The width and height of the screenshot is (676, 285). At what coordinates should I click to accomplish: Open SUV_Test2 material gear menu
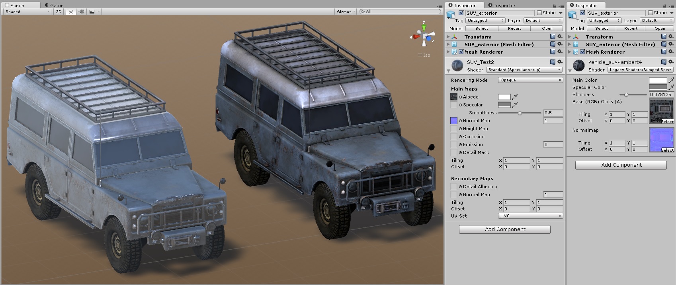pos(560,62)
